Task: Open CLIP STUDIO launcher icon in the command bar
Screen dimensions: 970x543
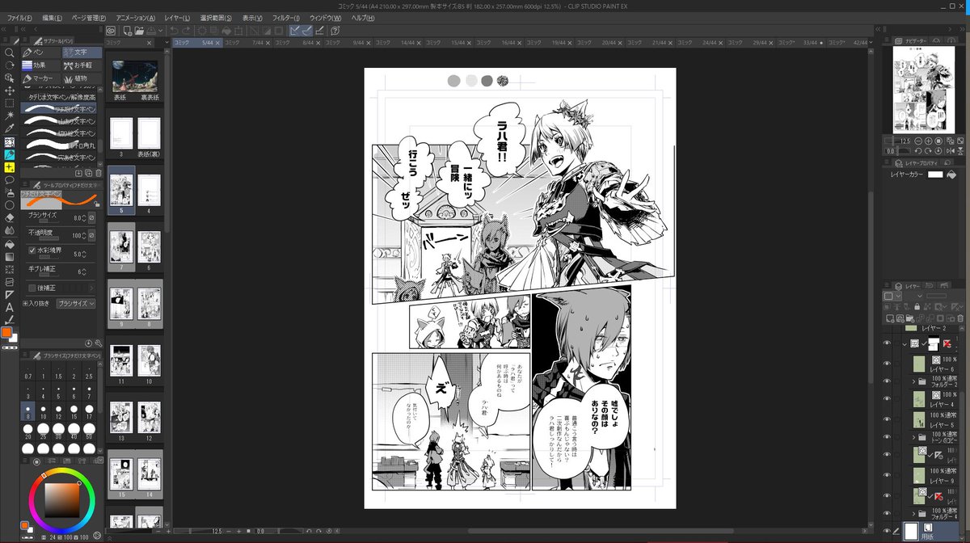Action: pos(112,31)
